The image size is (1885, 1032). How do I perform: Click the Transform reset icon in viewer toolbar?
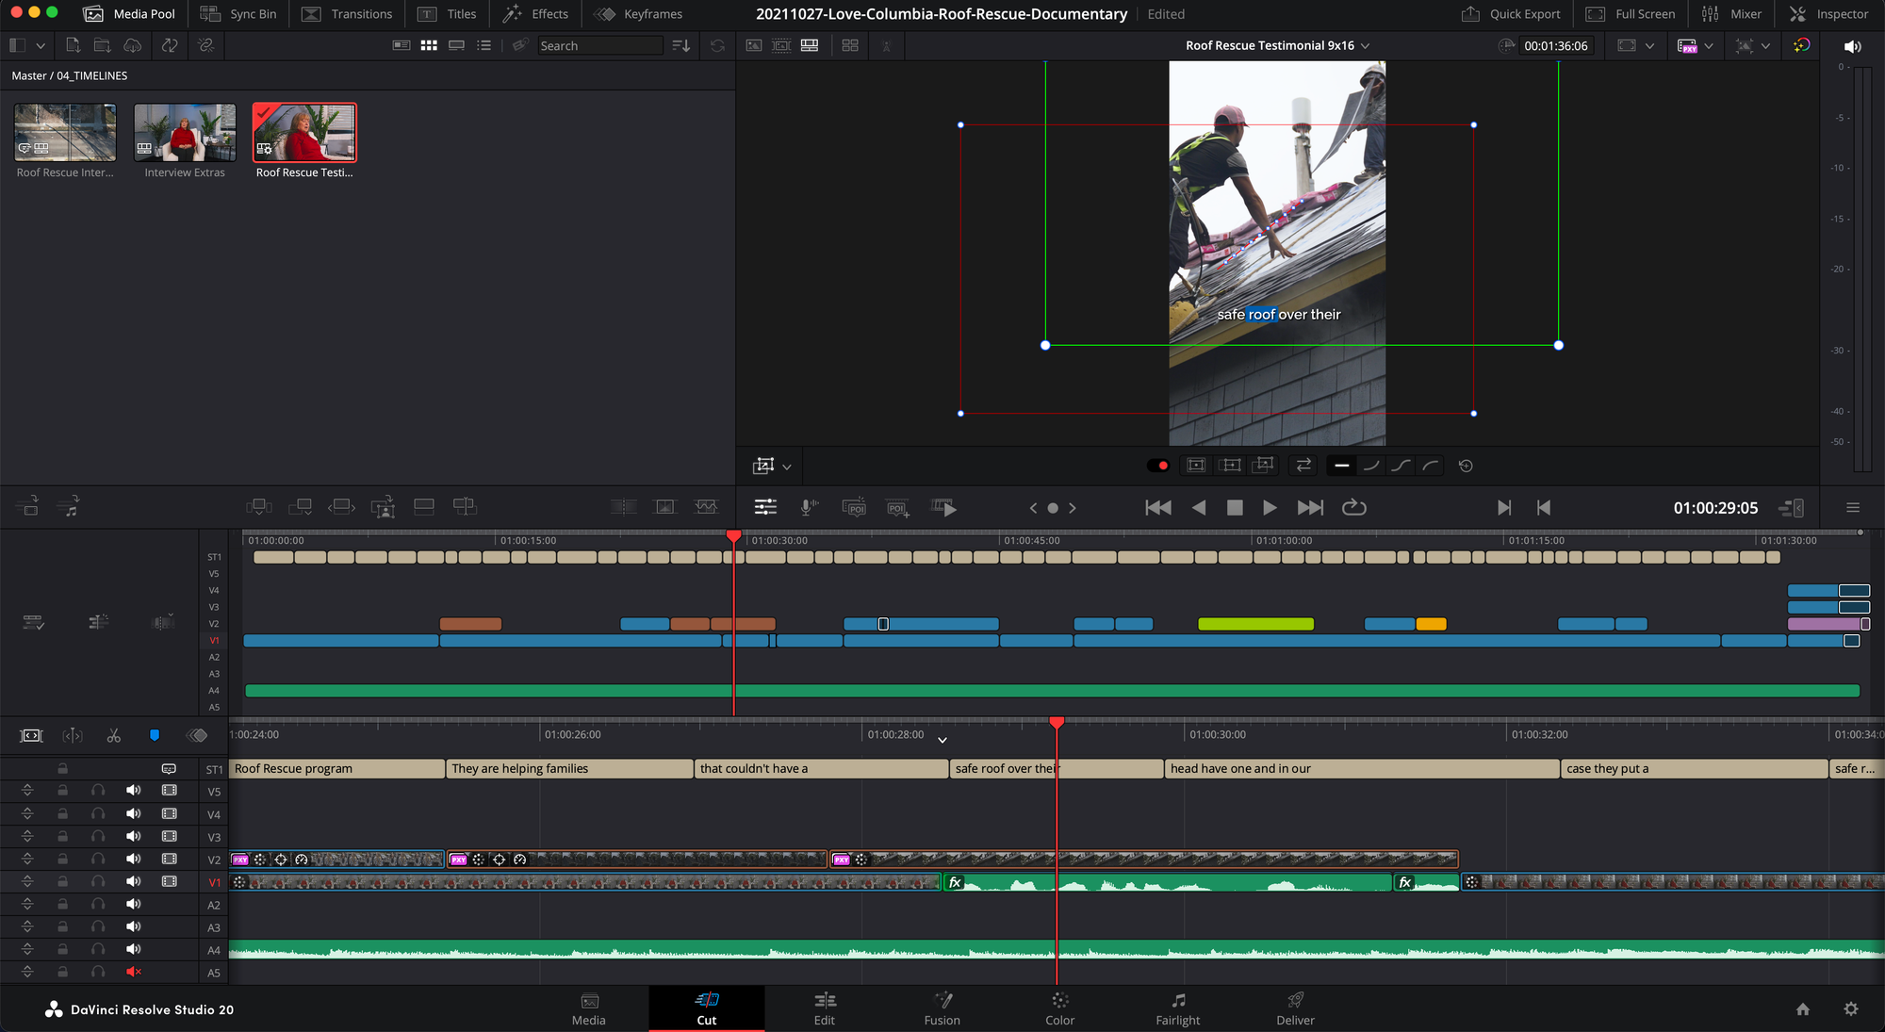pyautogui.click(x=1466, y=466)
